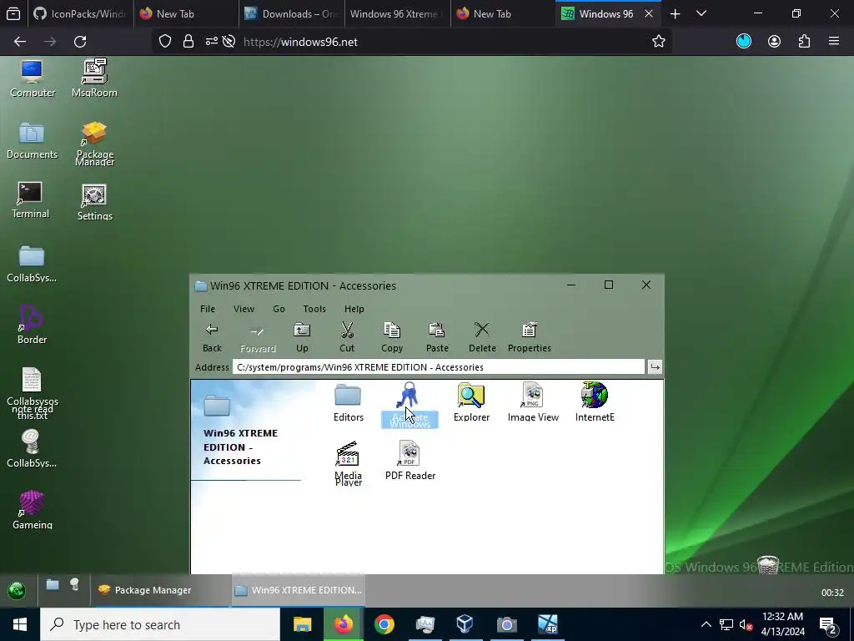This screenshot has height=641, width=854.
Task: Open Settings desktop shortcut
Action: click(95, 202)
